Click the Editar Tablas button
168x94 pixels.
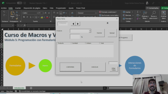pos(114,69)
